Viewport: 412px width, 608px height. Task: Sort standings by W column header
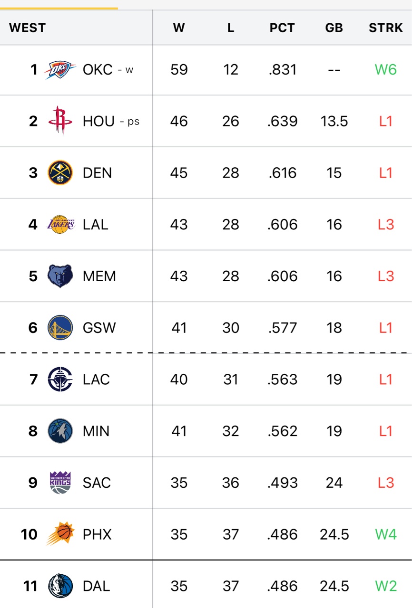179,28
